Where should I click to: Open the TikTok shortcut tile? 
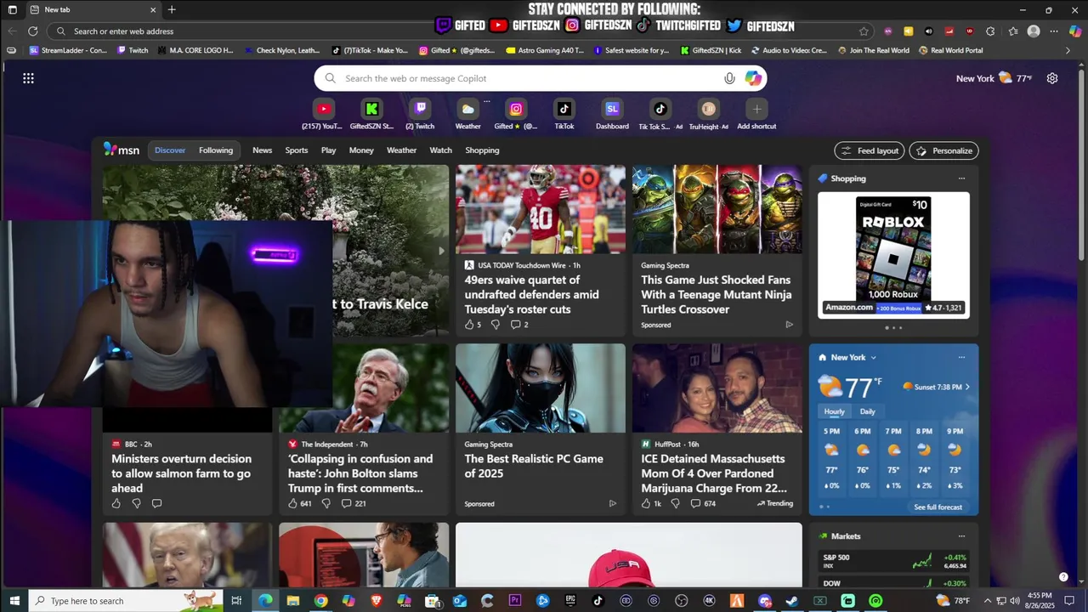pos(564,114)
